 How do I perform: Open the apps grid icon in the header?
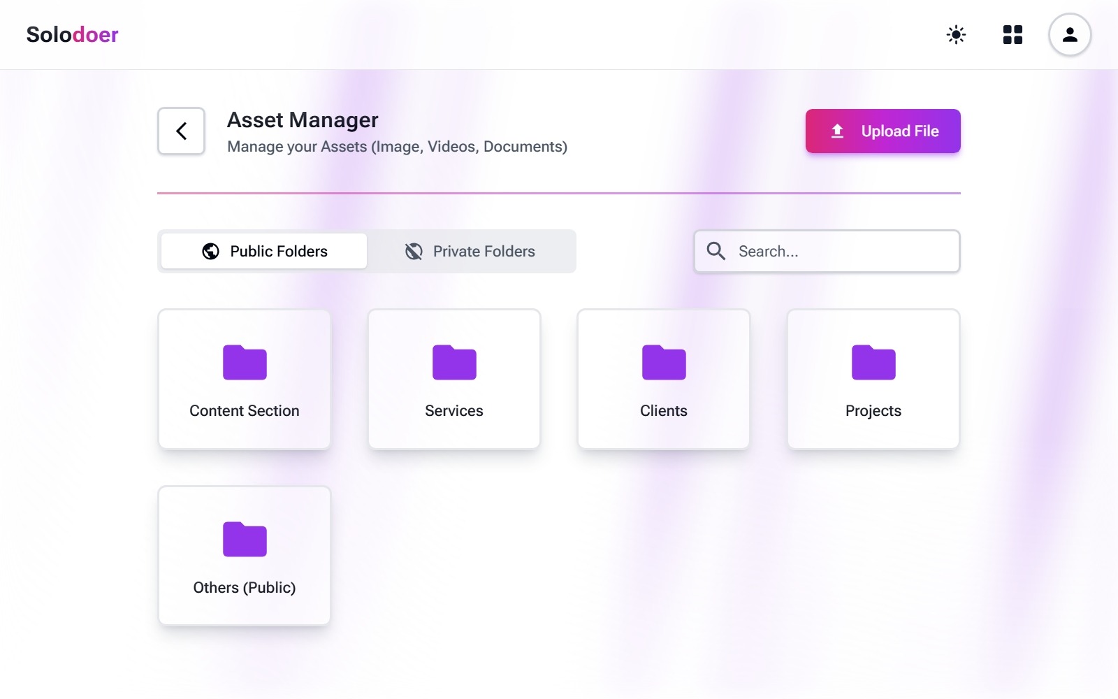tap(1012, 34)
